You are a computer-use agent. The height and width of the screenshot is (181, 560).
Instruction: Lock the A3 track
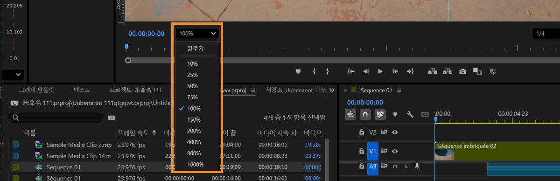pos(361,166)
